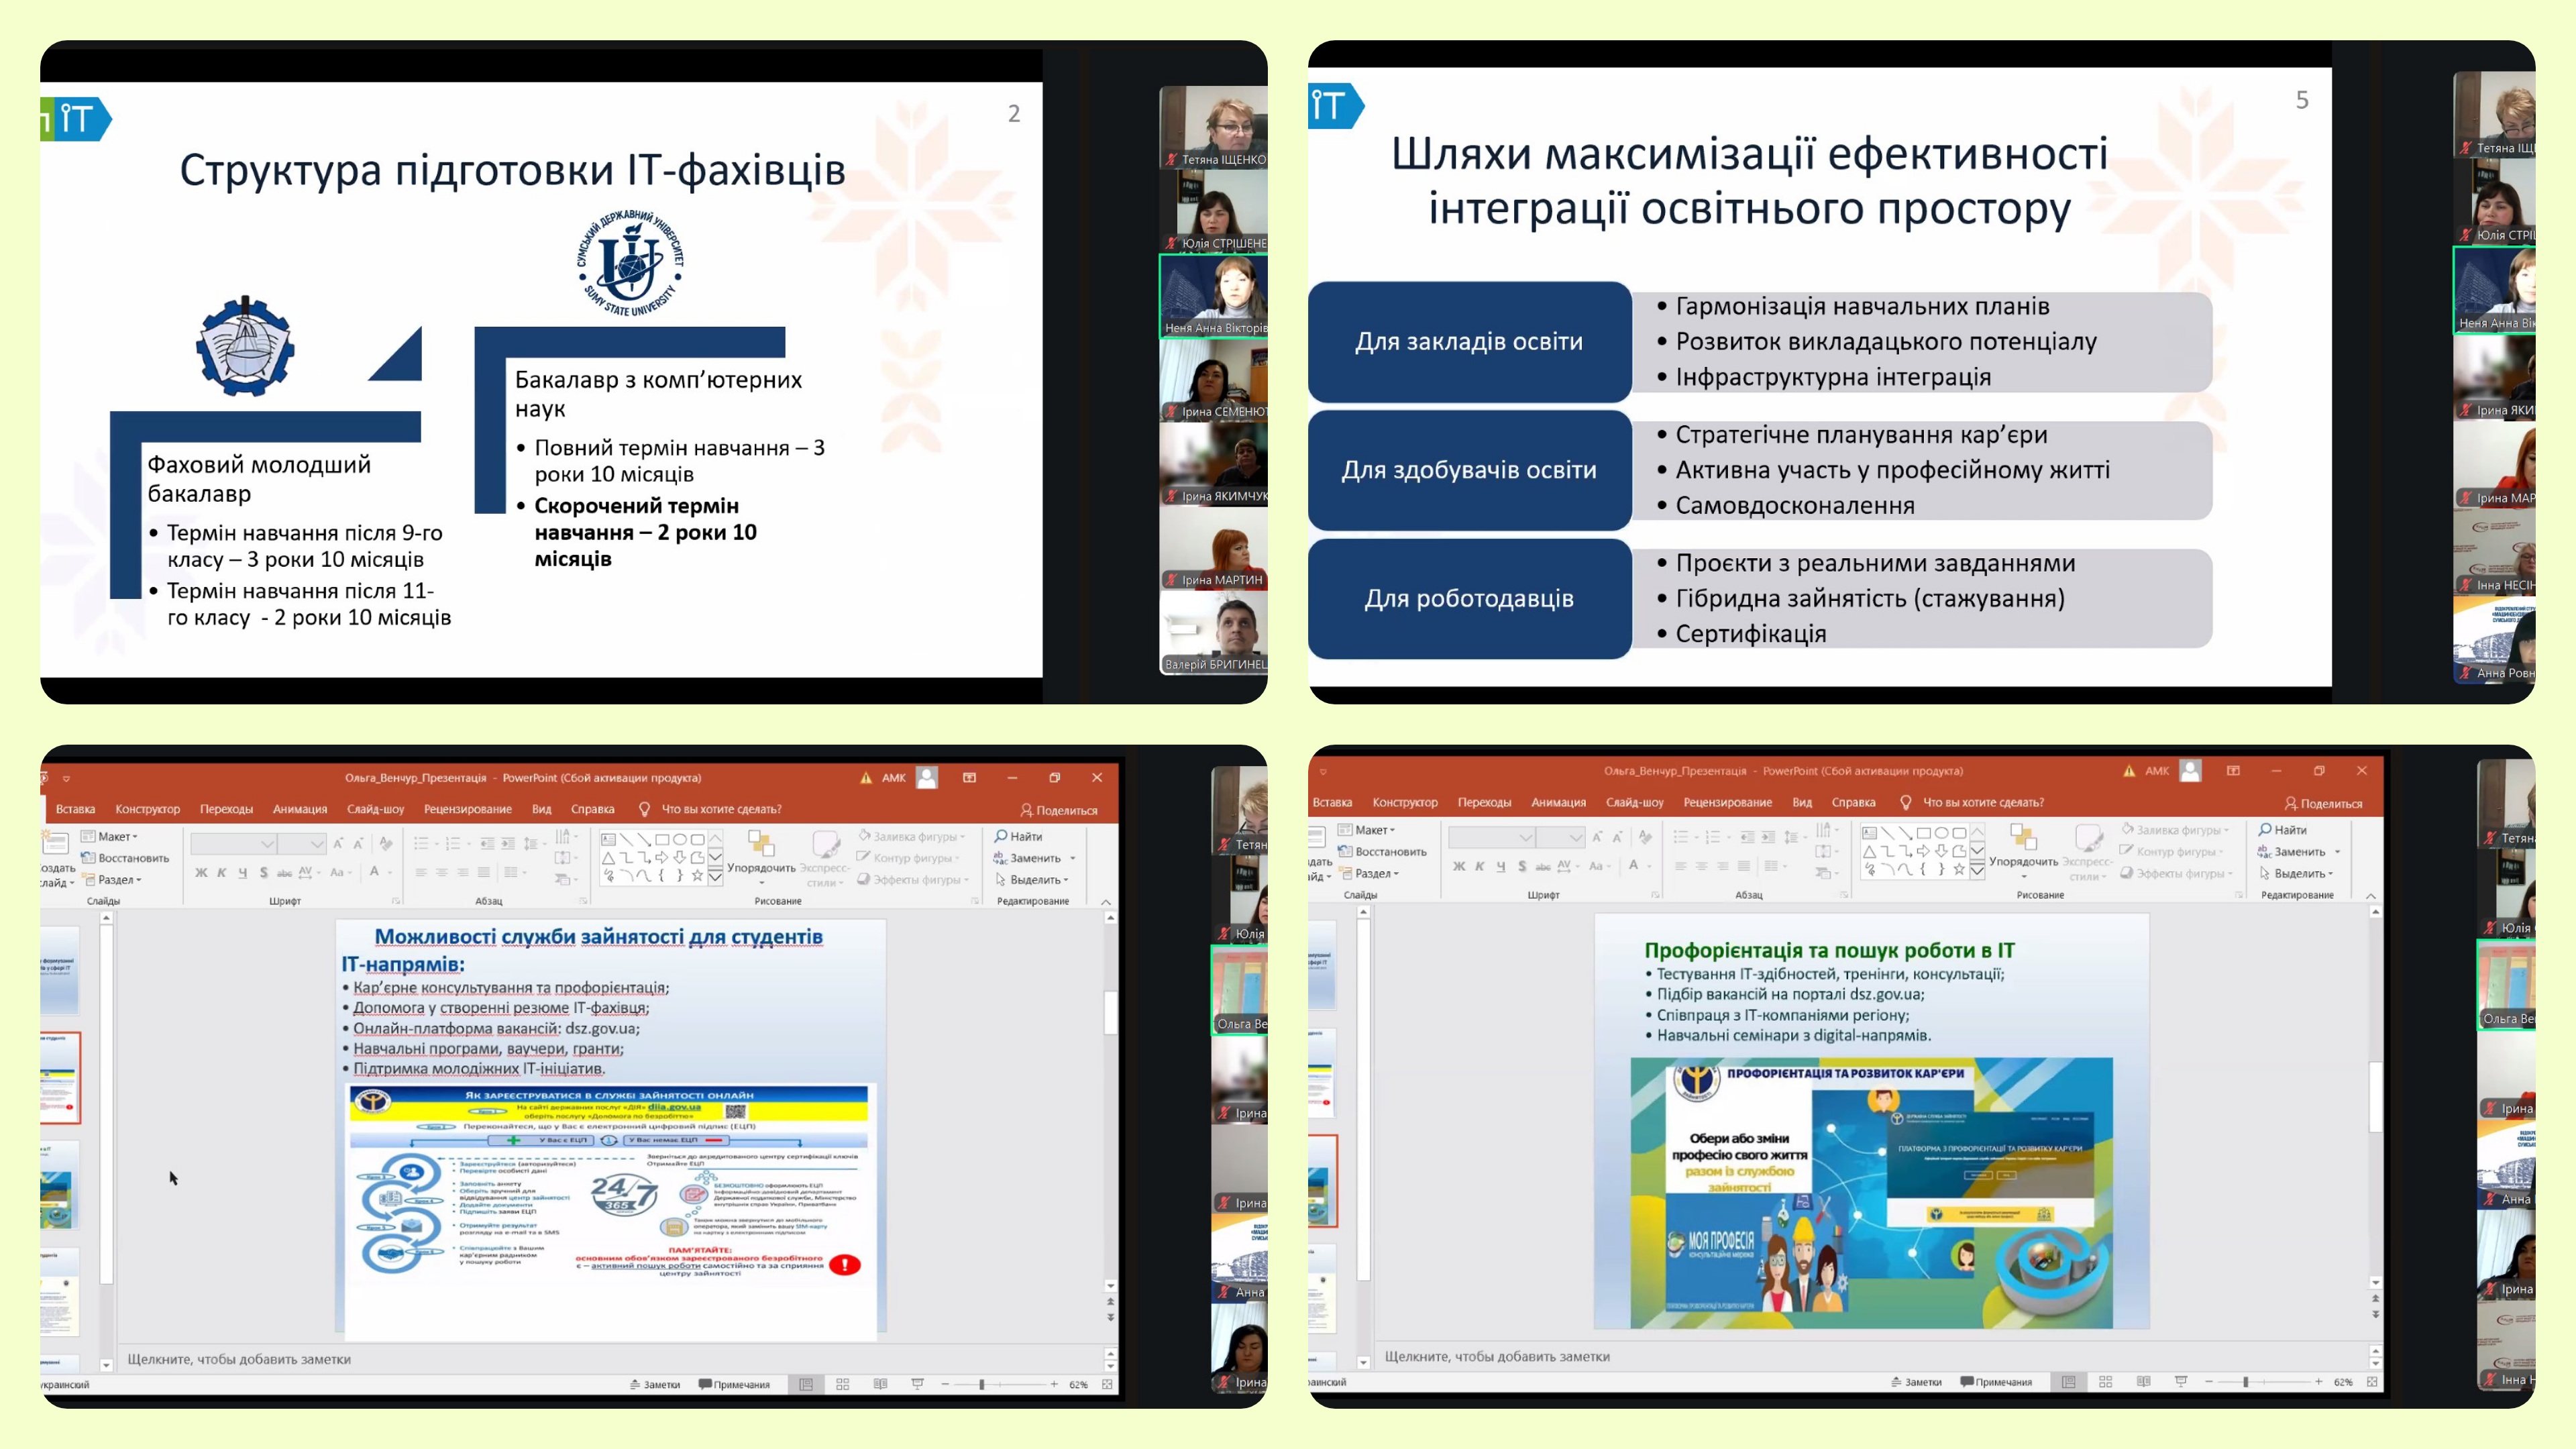The height and width of the screenshot is (1449, 2576).
Task: Click Reading view icon in left PowerPoint status bar
Action: (x=880, y=1384)
